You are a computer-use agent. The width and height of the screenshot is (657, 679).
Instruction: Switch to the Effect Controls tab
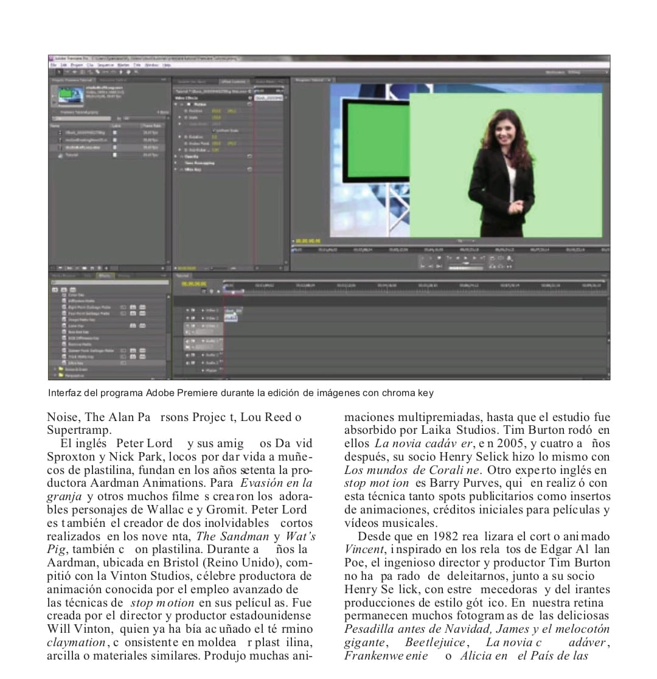coord(233,80)
